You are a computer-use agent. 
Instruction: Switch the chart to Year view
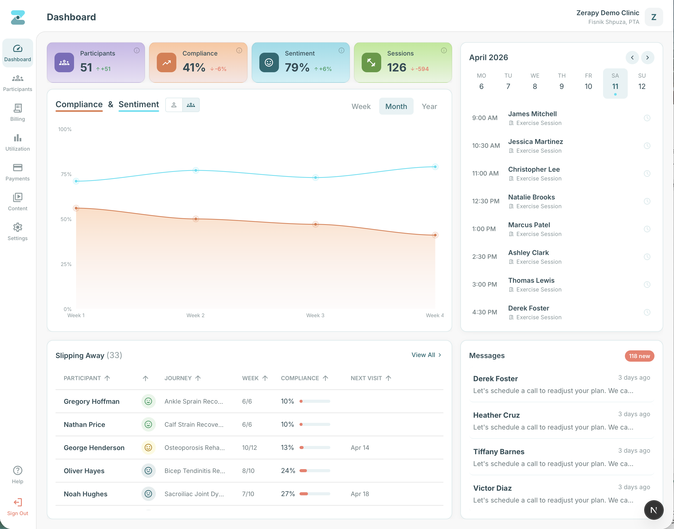pos(429,106)
